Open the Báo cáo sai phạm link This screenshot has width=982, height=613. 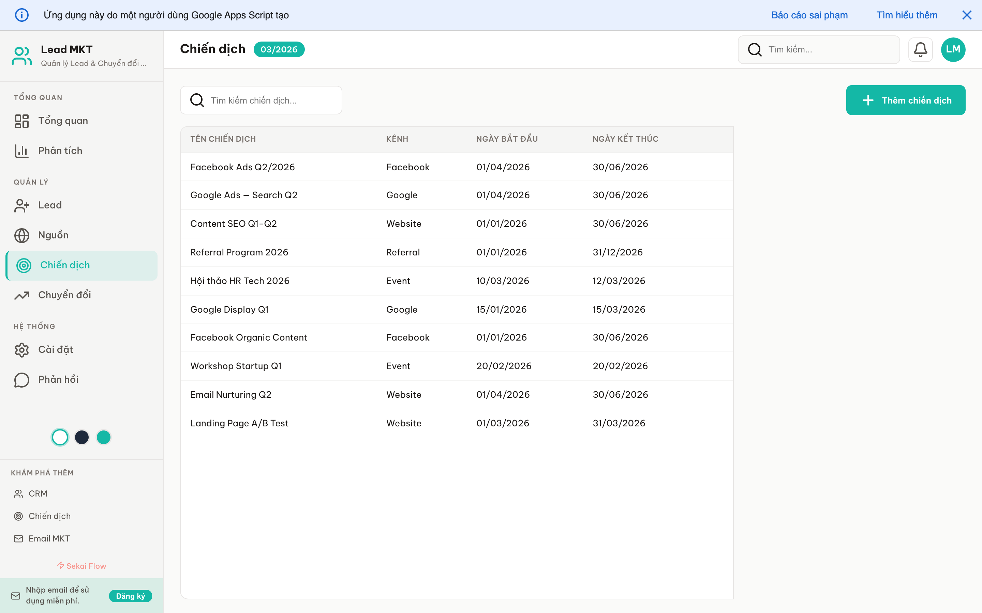click(x=809, y=15)
